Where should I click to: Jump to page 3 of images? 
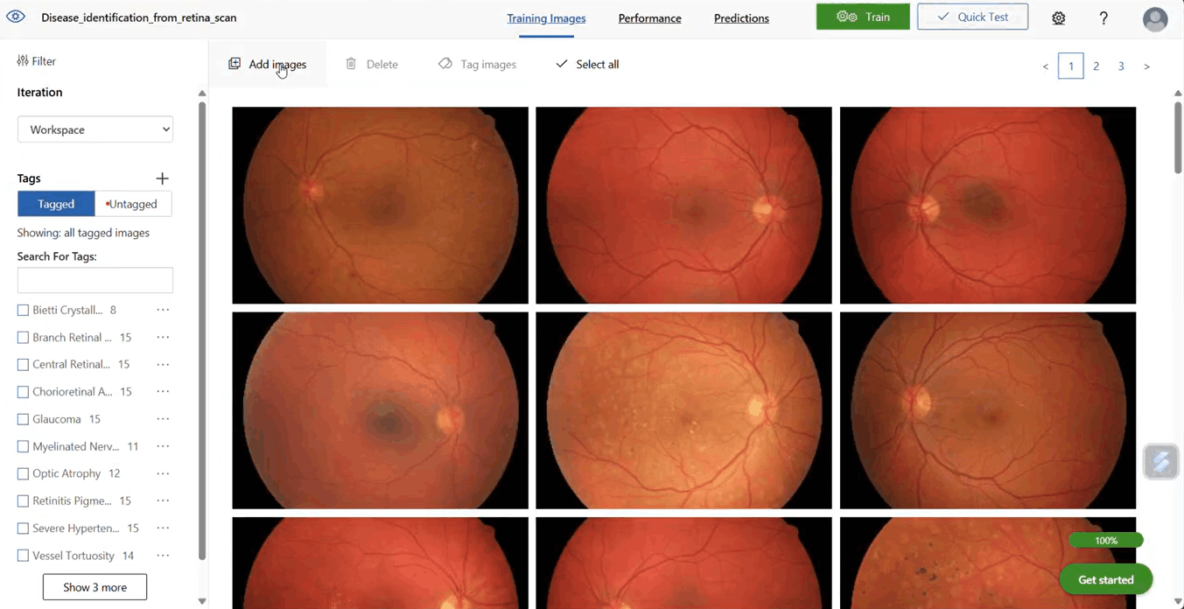pyautogui.click(x=1121, y=66)
